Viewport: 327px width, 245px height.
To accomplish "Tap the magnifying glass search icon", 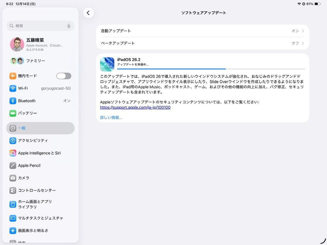I will point(11,26).
